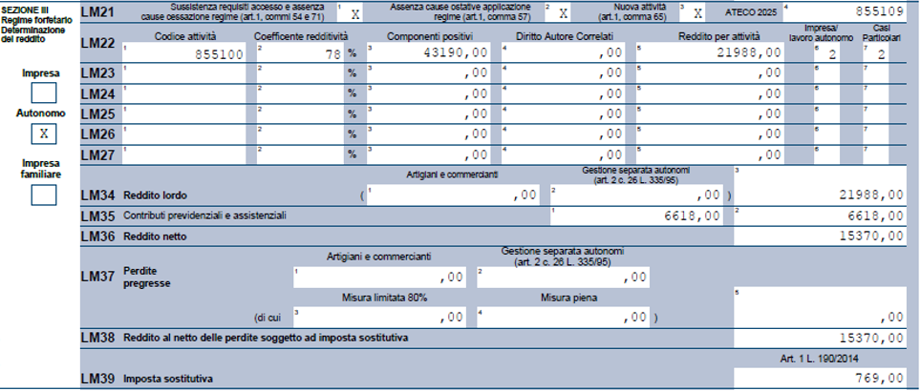Click LM26 Casi Particolari field

pos(875,134)
